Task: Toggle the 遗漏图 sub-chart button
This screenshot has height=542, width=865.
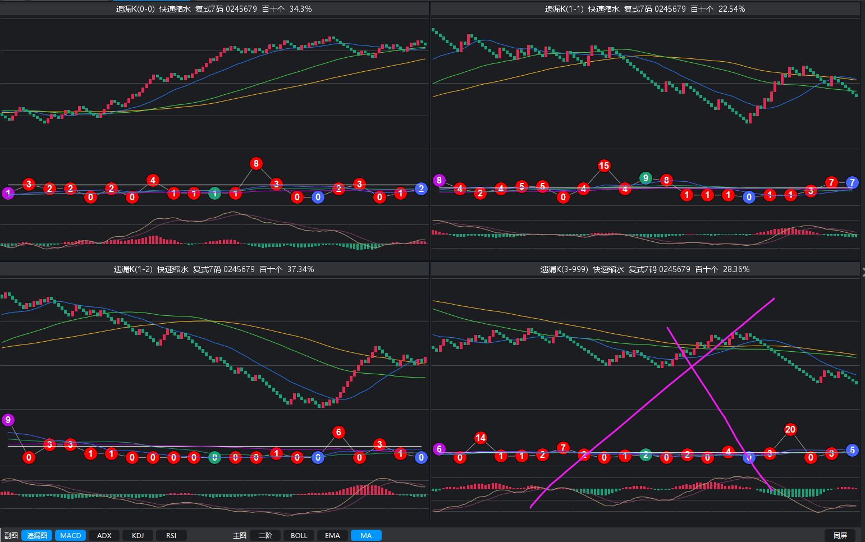Action: click(37, 535)
